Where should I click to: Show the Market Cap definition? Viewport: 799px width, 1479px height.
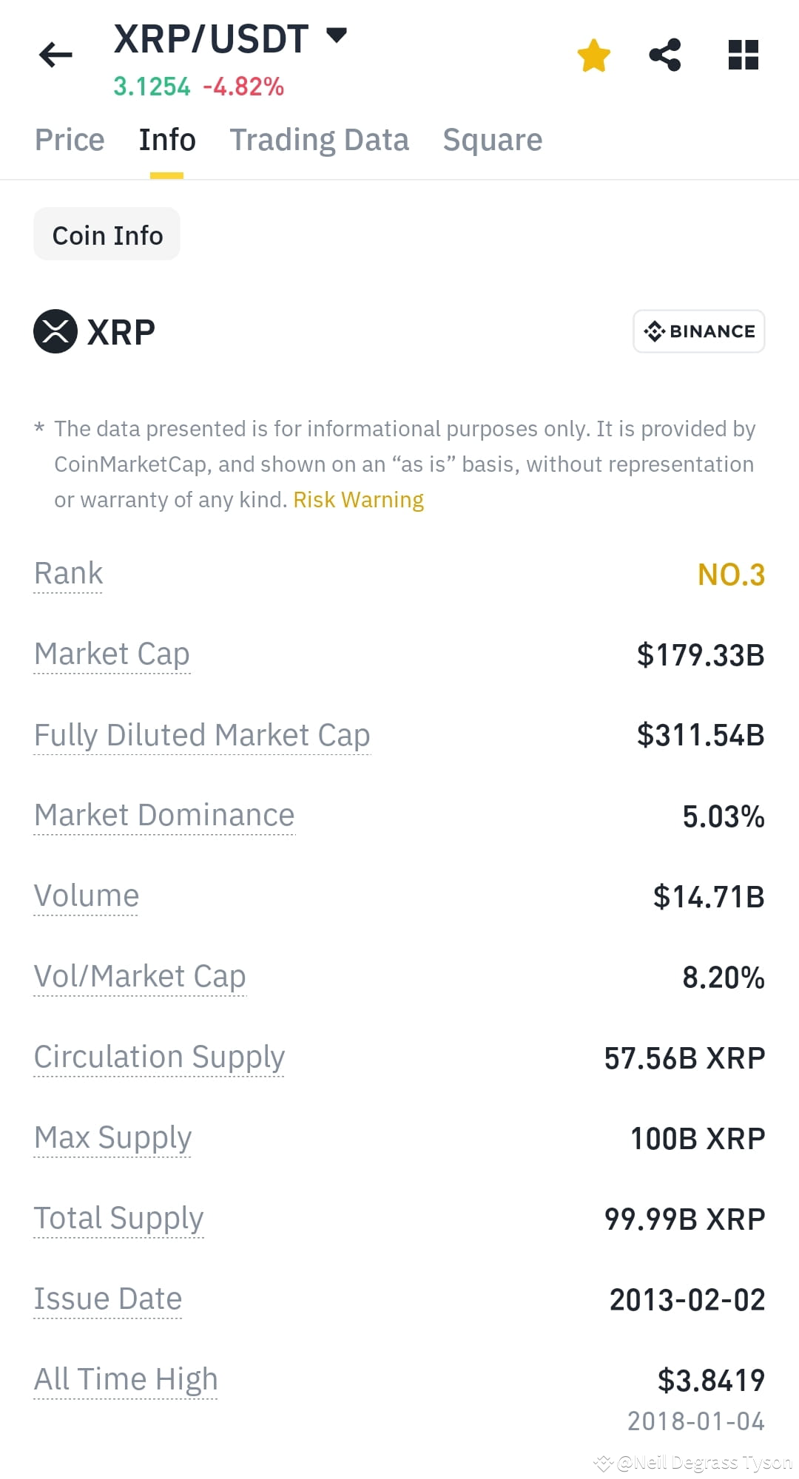pos(112,654)
